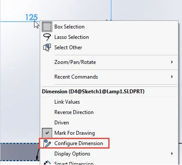Expand the Recent Commands submenu arrow
The width and height of the screenshot is (182, 165).
[x=172, y=77]
